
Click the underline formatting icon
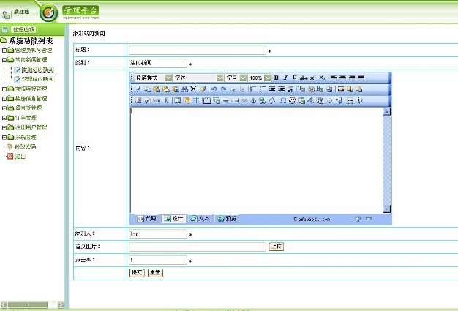pos(294,78)
